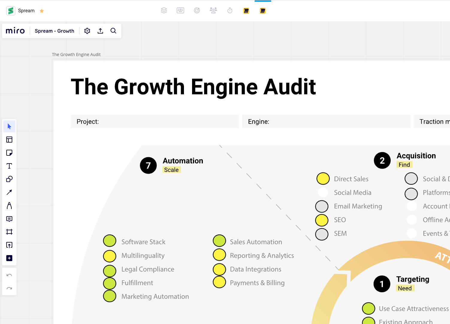
Task: Search the board with the magnifier icon
Action: tap(113, 31)
